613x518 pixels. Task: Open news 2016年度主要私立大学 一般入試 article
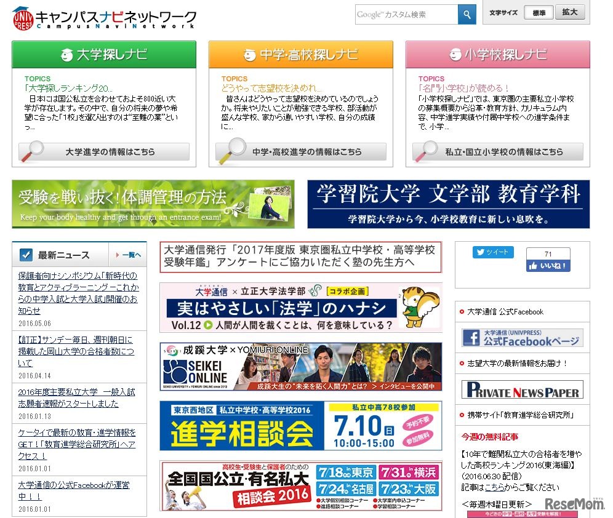click(76, 397)
